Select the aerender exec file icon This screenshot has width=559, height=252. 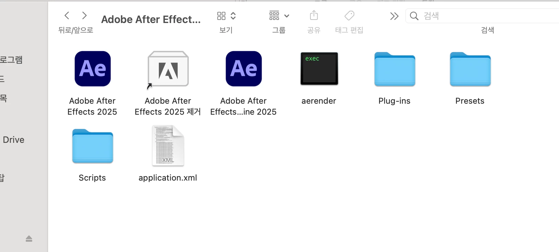click(x=319, y=69)
